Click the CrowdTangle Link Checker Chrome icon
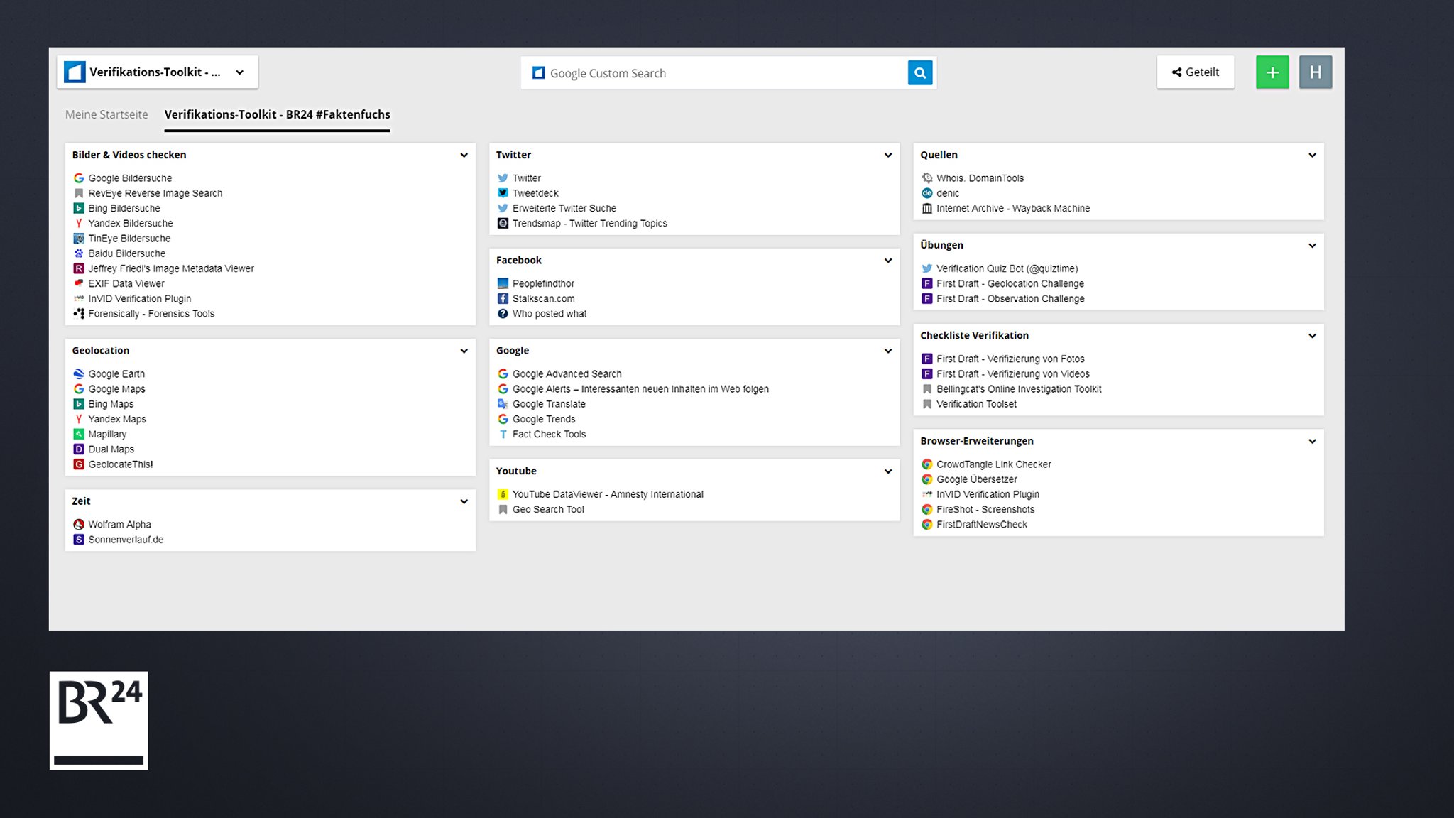Viewport: 1454px width, 818px height. pyautogui.click(x=926, y=464)
